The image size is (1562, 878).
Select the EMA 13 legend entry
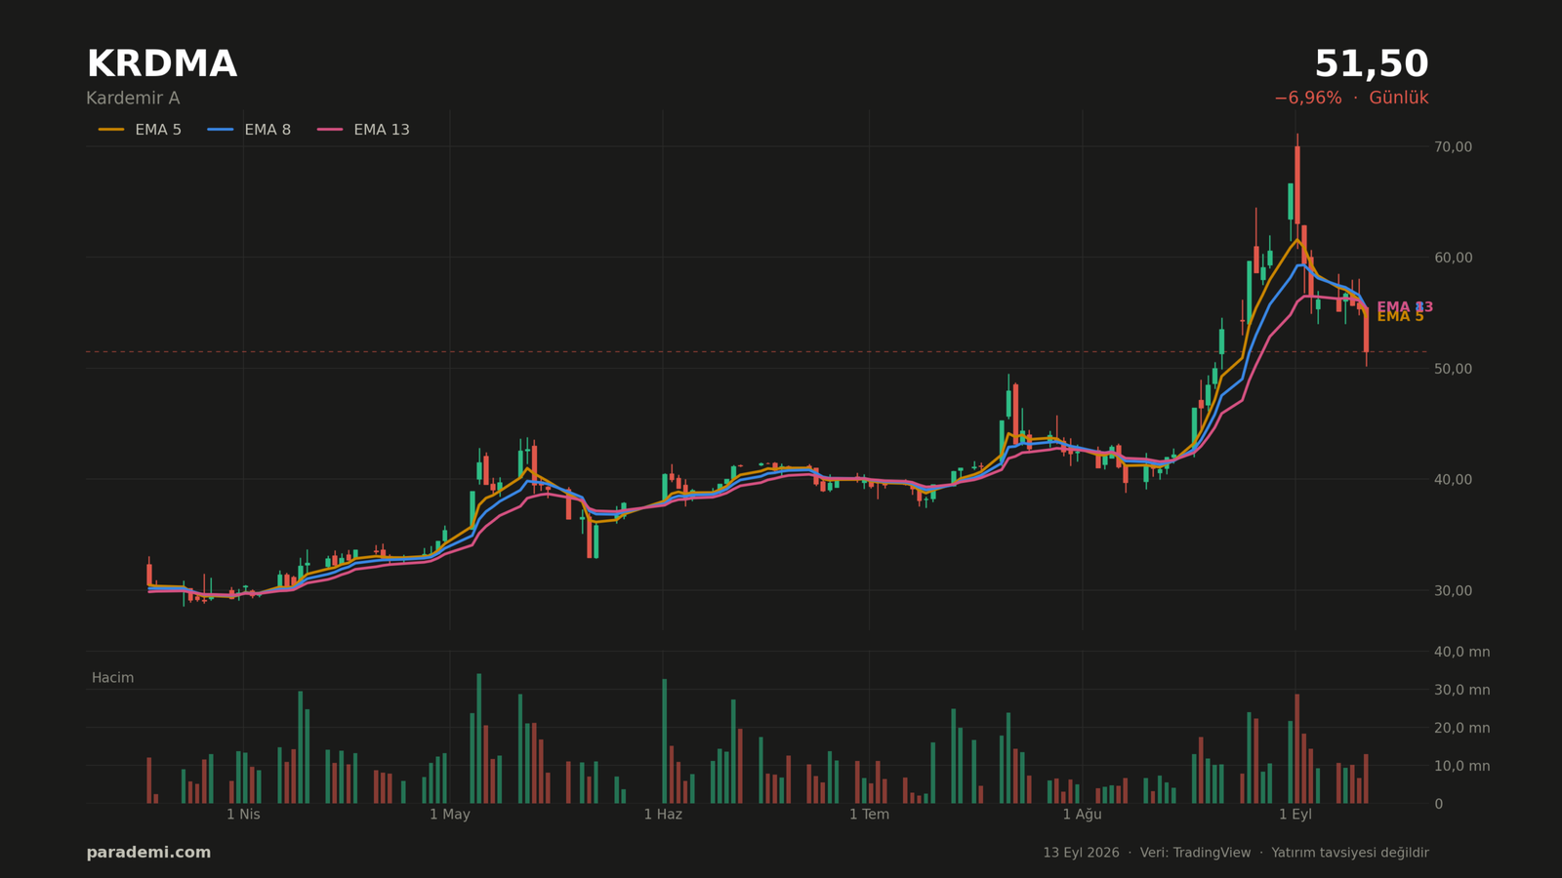point(363,130)
